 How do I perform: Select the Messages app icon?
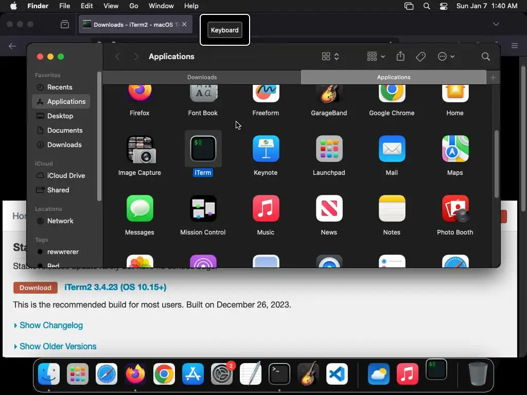tap(140, 208)
